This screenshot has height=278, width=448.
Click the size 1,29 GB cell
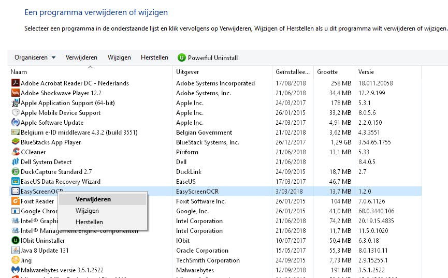(341, 142)
